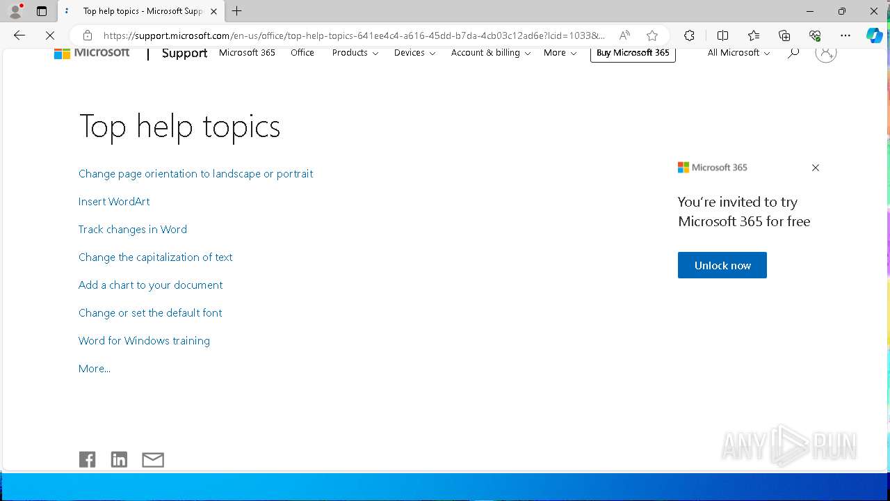This screenshot has width=890, height=501.
Task: Expand the Devices dropdown
Action: point(414,53)
